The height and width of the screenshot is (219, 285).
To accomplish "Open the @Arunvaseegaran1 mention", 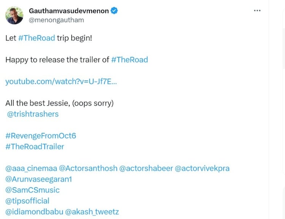I will tap(38, 179).
